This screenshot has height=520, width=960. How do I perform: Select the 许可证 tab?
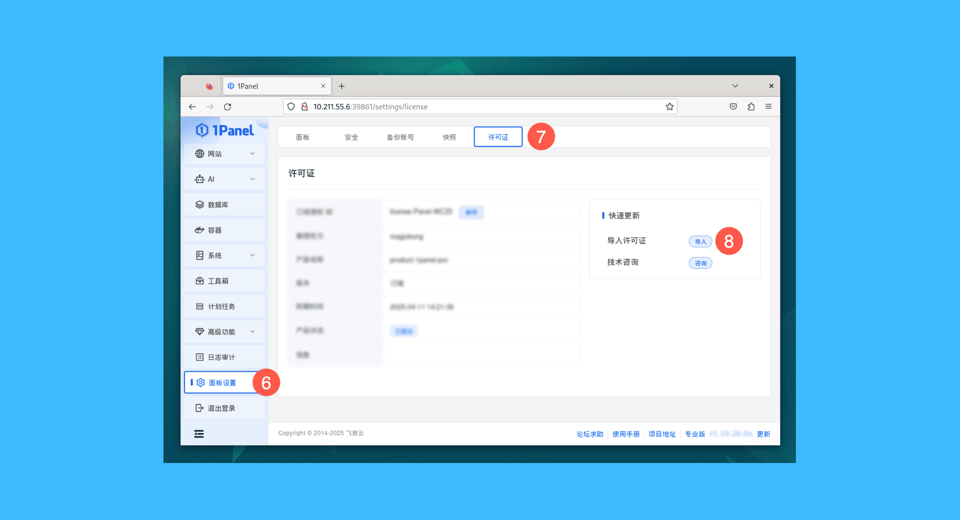498,137
